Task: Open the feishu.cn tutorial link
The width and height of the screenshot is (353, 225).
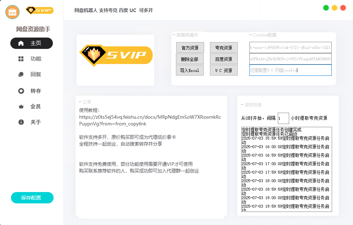Action: tap(150, 120)
